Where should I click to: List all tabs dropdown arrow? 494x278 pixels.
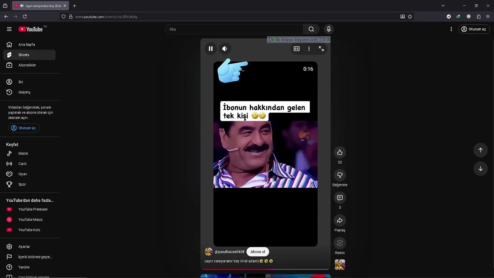[x=443, y=6]
